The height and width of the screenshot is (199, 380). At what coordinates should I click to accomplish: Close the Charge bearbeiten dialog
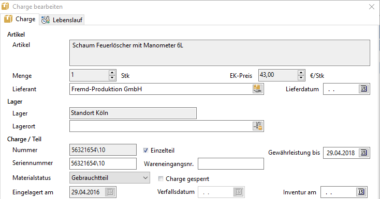[372, 7]
